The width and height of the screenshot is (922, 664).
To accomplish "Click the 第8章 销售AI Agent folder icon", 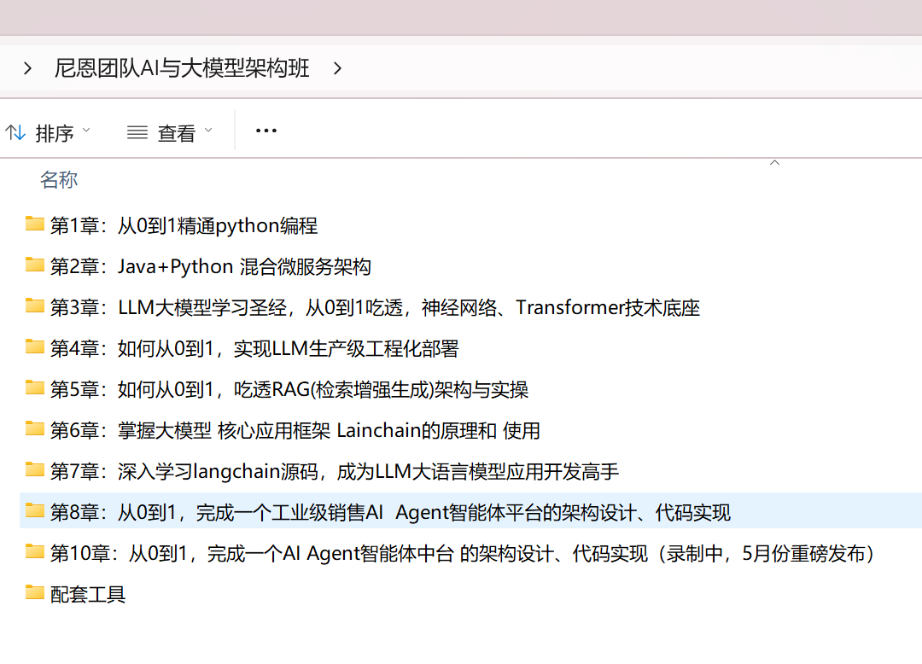I will [34, 512].
